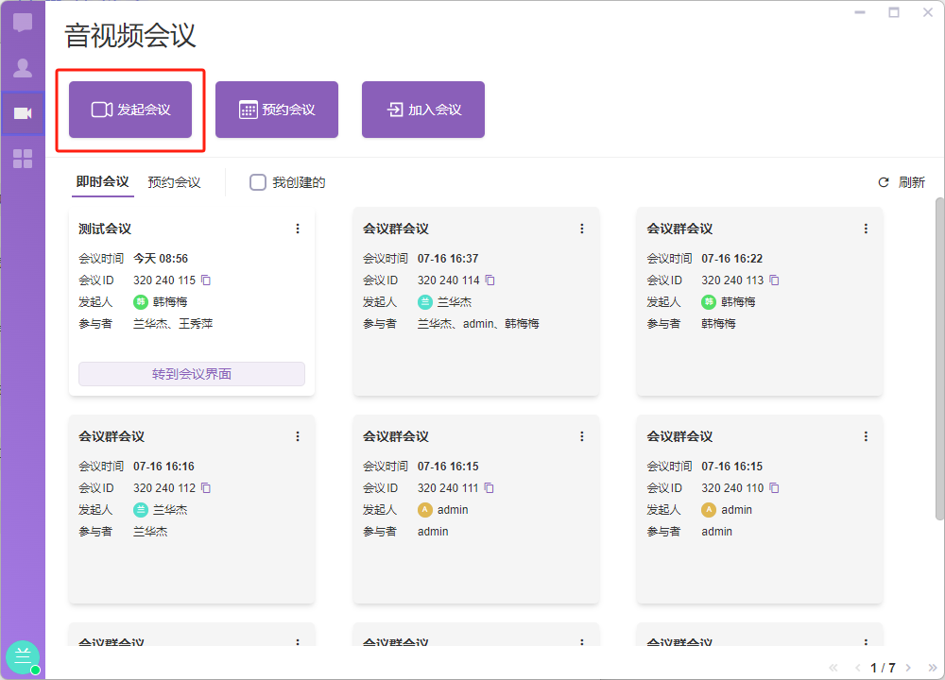Screen dimensions: 945x680
Task: Copy meeting ID 320 240 113
Action: 774,280
